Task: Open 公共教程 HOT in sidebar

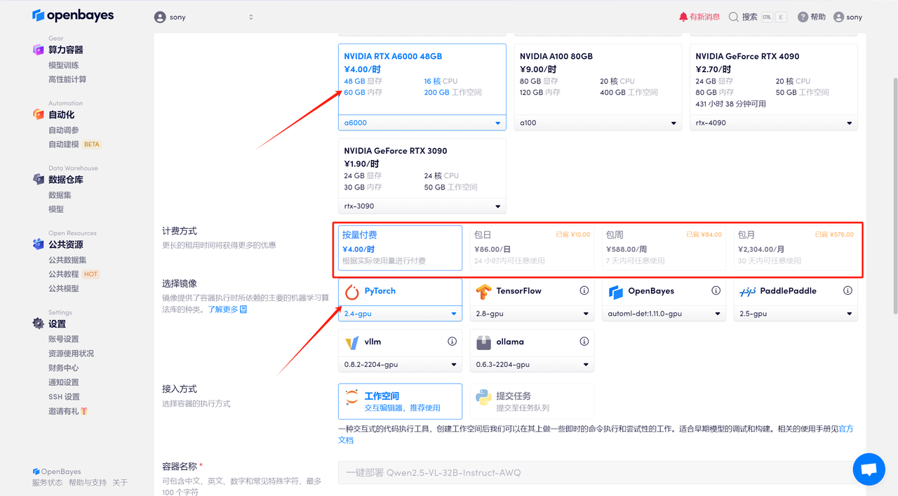Action: click(x=74, y=274)
